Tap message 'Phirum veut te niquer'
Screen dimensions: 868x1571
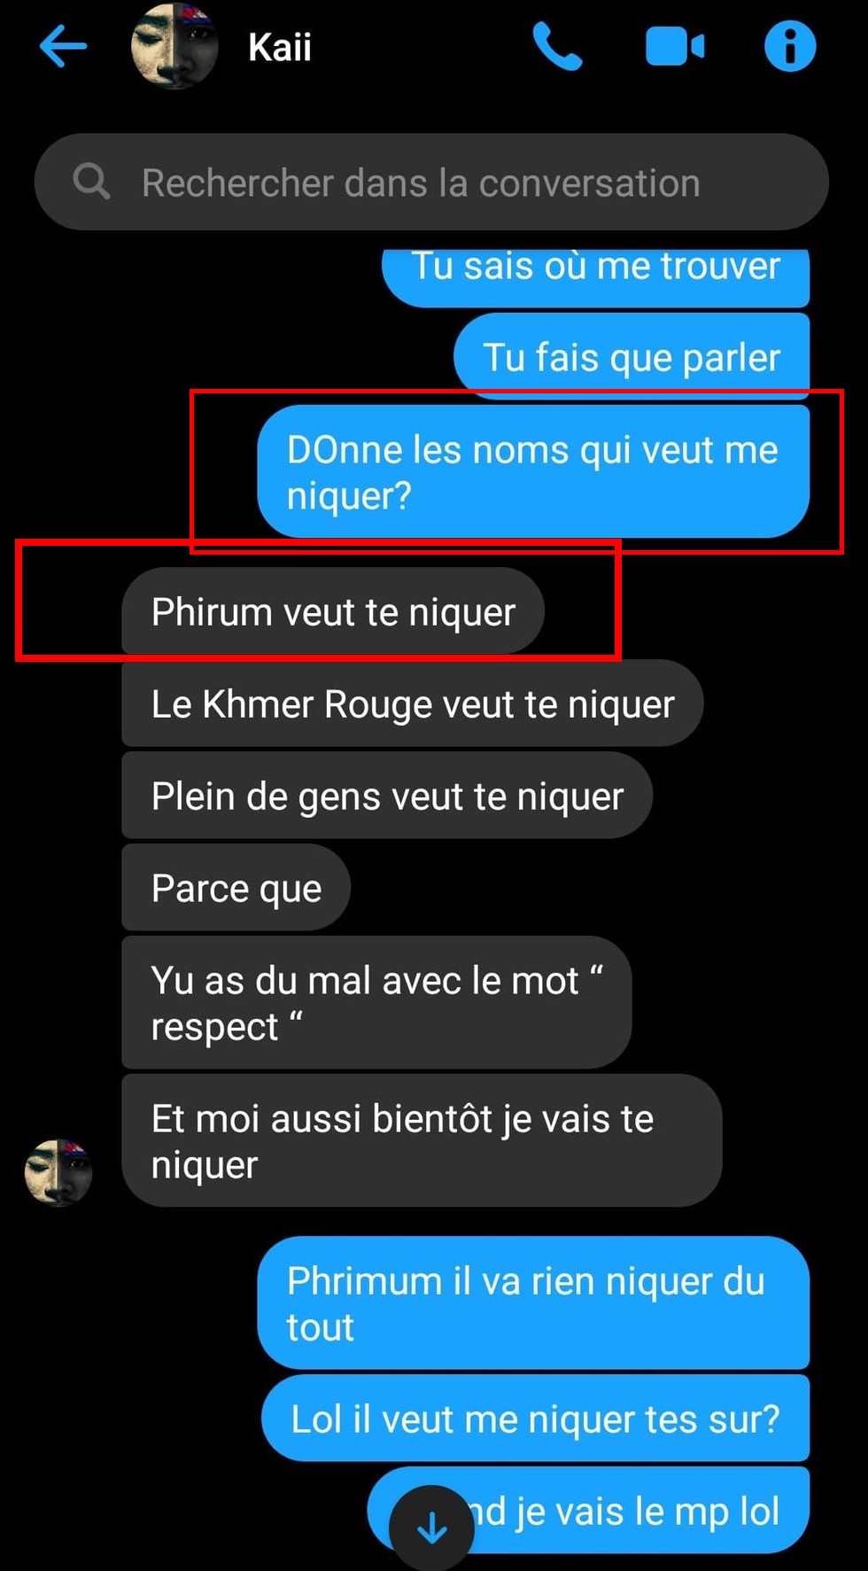pyautogui.click(x=333, y=611)
